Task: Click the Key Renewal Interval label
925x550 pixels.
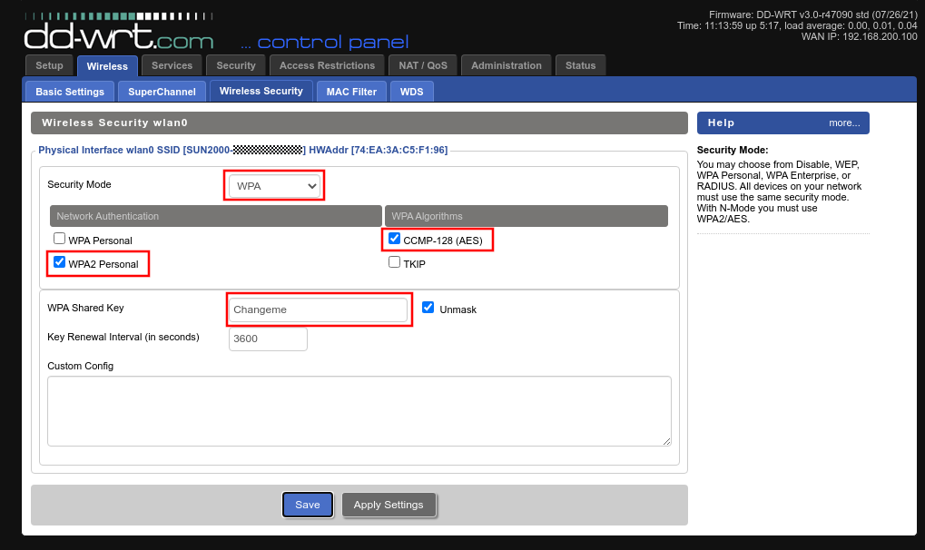Action: (x=123, y=337)
